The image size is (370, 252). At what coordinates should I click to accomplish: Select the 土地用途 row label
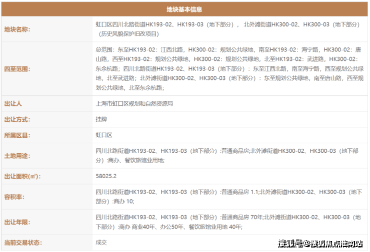17,156
